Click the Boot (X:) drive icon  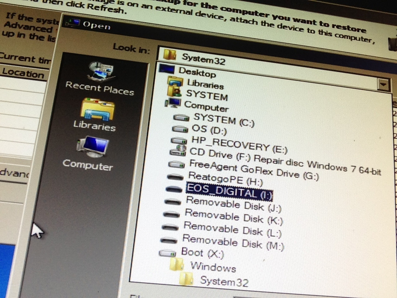point(167,254)
